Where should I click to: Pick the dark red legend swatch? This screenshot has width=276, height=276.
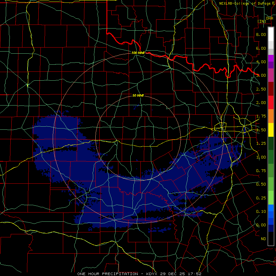[271, 89]
